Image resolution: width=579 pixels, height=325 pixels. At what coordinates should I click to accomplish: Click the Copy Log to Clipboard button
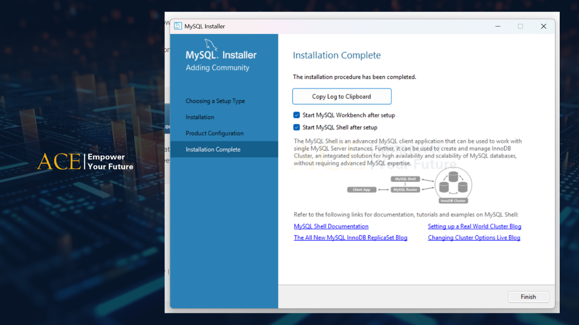coord(342,96)
